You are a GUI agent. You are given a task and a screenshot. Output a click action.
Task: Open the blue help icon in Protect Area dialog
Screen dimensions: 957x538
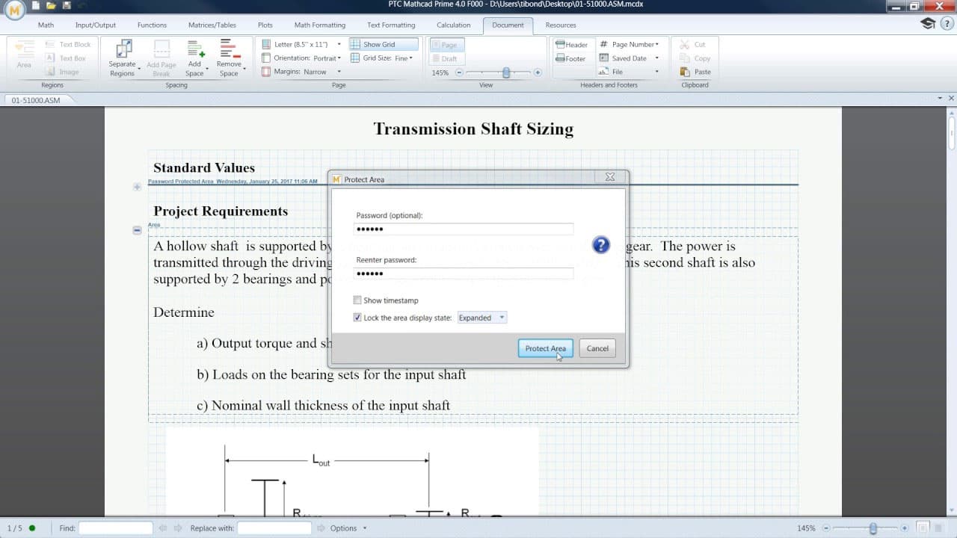click(x=600, y=244)
